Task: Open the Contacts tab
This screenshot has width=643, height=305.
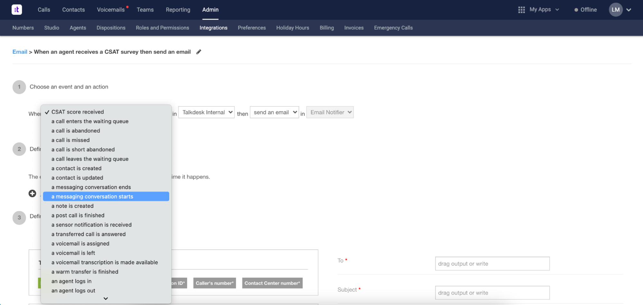Action: click(x=73, y=10)
